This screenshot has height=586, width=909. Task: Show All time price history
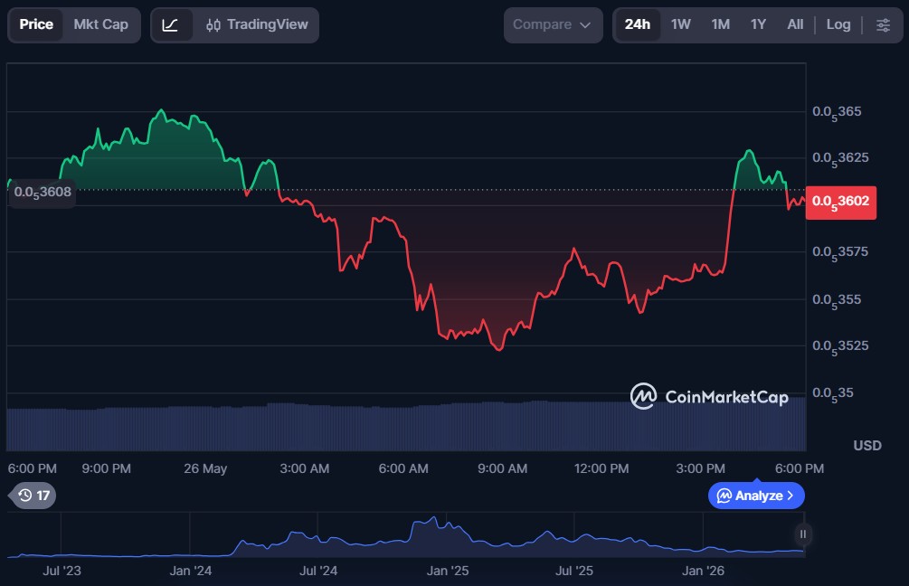click(x=795, y=25)
